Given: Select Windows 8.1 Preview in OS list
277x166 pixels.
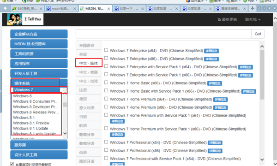Looking at the screenshot, I should (x=31, y=123).
